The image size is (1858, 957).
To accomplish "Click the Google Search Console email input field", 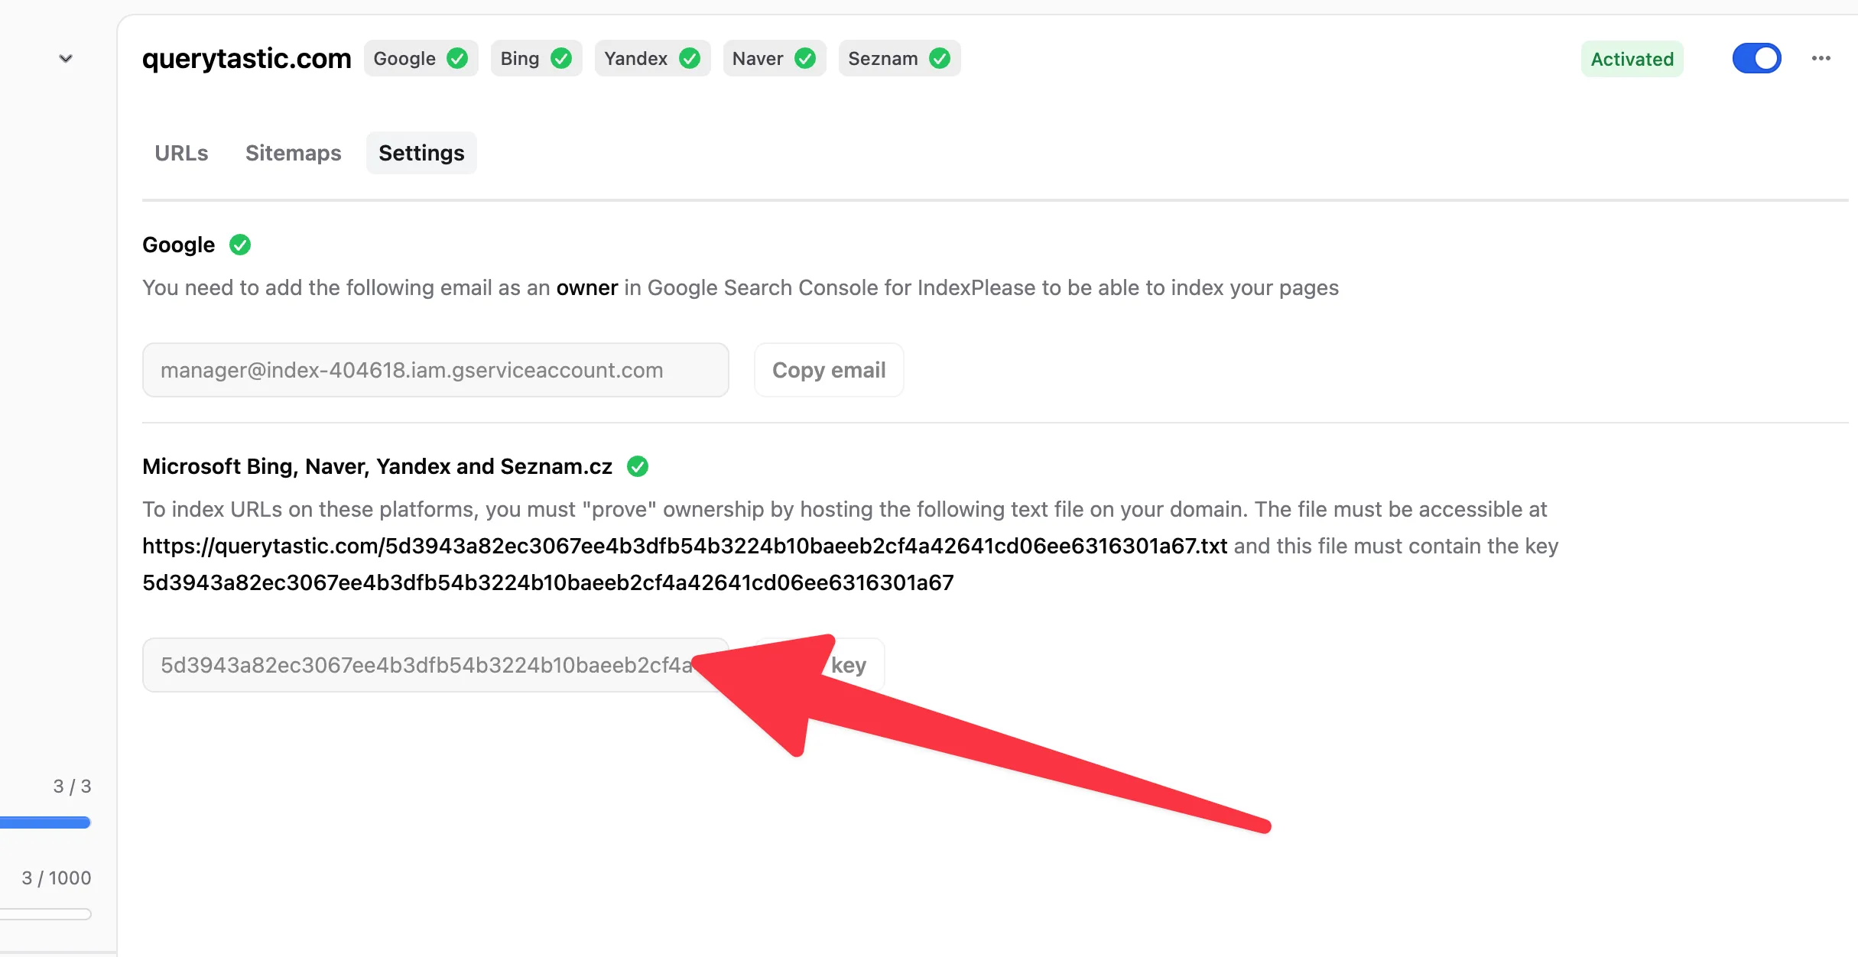I will point(434,368).
